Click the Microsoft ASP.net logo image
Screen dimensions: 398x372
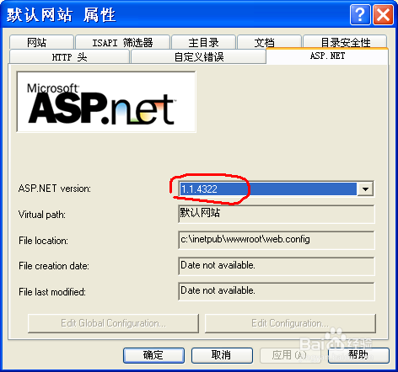[x=106, y=102]
